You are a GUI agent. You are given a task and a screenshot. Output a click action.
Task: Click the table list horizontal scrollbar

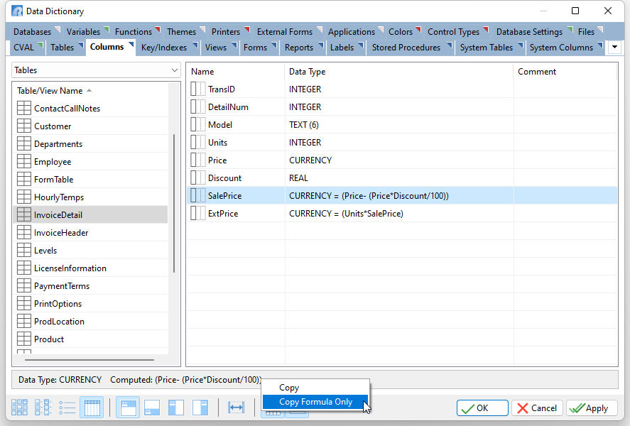click(89, 360)
